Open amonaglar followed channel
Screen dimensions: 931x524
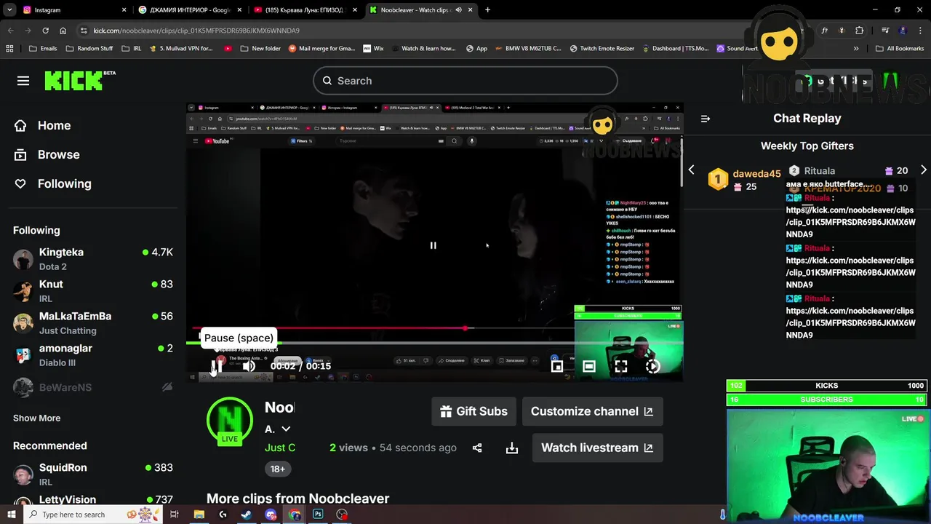[x=93, y=354]
